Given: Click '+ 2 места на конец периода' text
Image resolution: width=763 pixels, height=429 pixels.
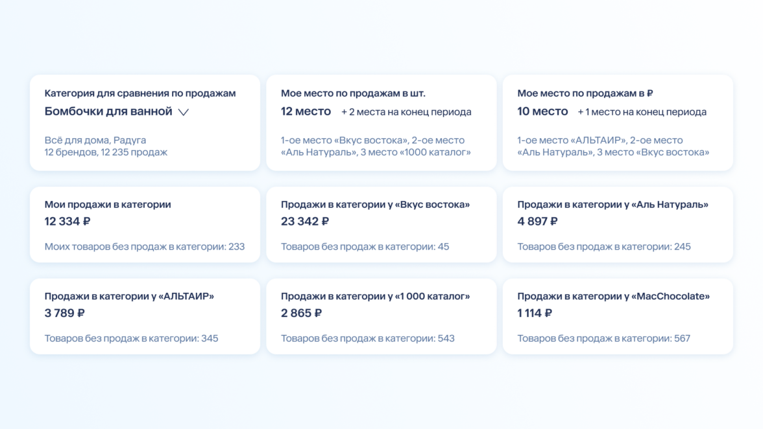Looking at the screenshot, I should (406, 112).
